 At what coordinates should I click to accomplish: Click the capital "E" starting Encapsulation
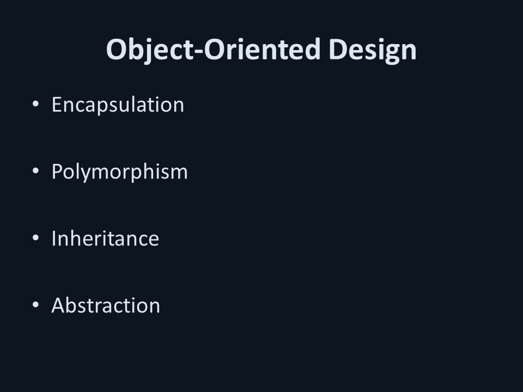[x=57, y=105]
